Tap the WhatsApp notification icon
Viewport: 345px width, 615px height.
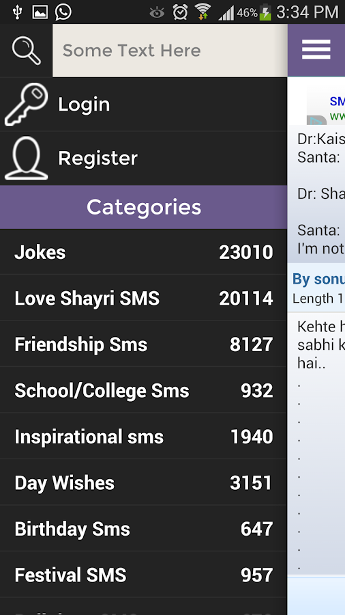63,12
